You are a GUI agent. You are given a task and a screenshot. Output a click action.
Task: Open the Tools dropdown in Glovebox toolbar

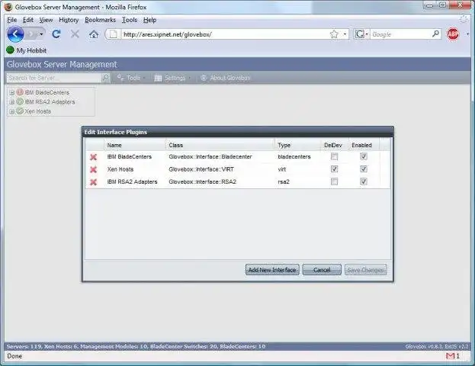click(131, 78)
